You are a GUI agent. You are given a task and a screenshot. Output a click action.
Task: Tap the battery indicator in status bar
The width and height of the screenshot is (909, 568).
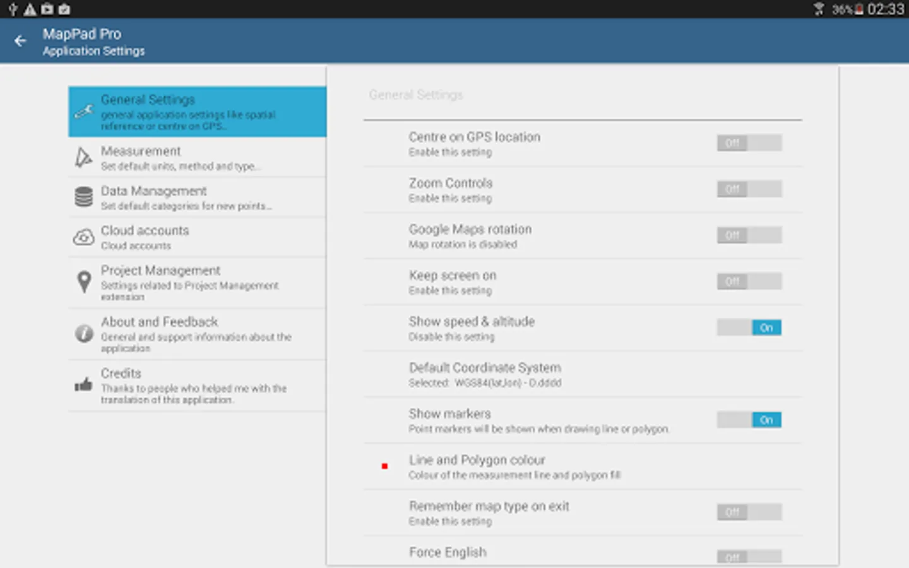tap(859, 9)
